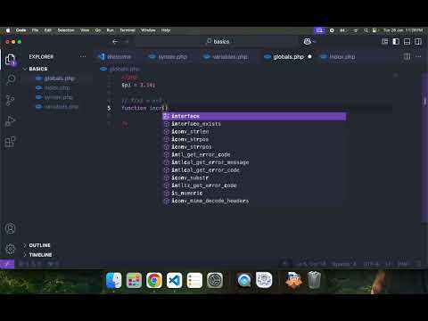Click unsaved dot on globals.php tab
Image resolution: width=428 pixels, height=321 pixels.
click(309, 56)
